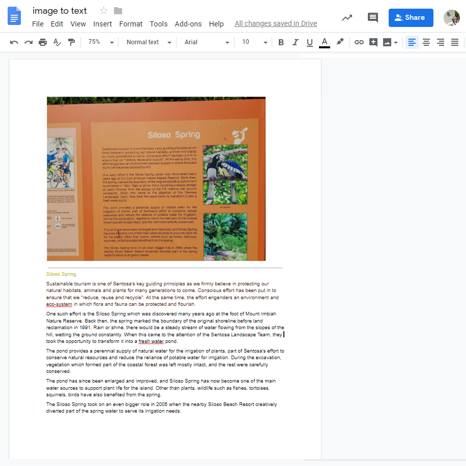Click paragraph starting The pond provides
This screenshot has height=466, width=466.
point(165,361)
